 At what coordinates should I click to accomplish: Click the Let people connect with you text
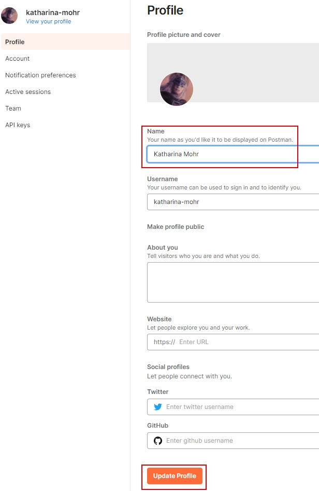point(190,376)
